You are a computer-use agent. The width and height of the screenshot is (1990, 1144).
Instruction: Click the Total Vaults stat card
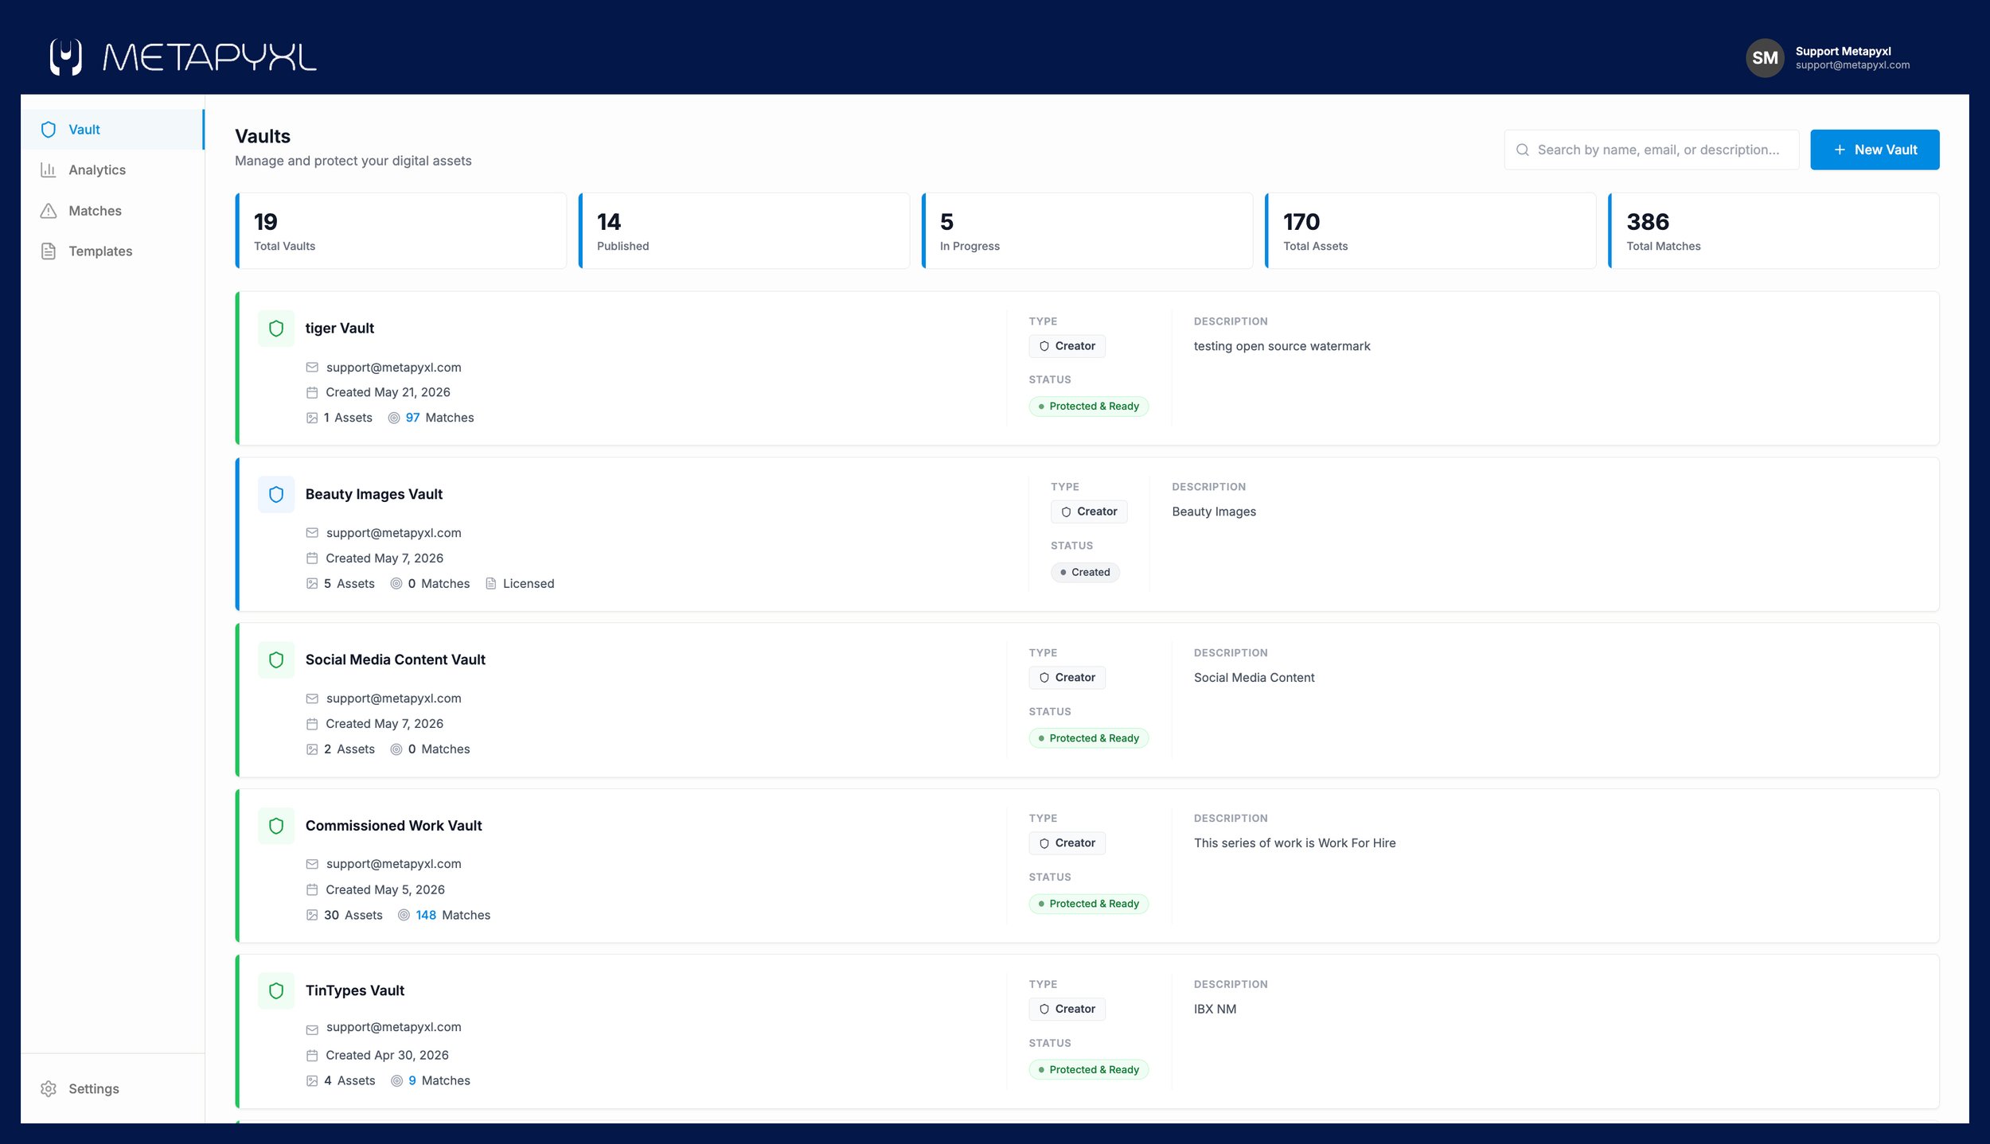(401, 231)
